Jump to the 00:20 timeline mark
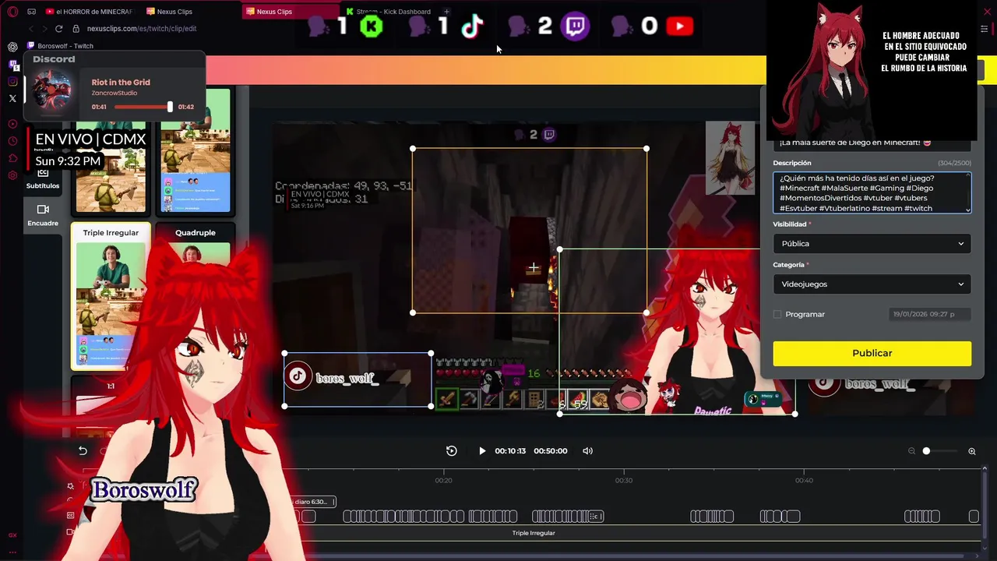997x561 pixels. coord(443,480)
